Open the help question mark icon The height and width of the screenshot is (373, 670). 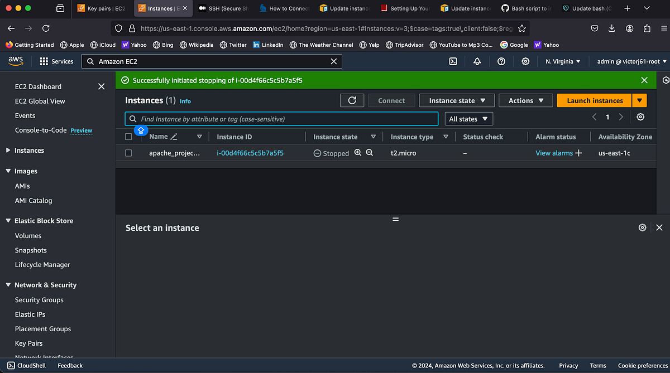(501, 61)
